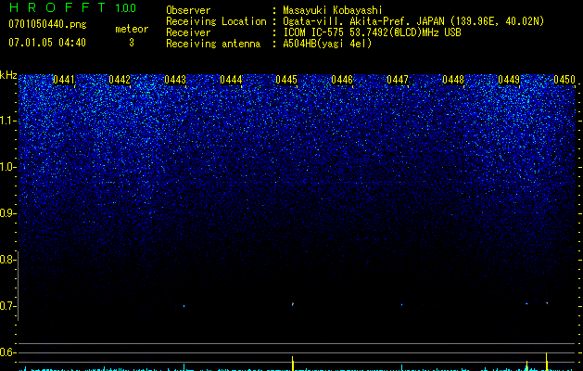583x371 pixels.
Task: Select the 0447 time marker label
Action: 397,80
